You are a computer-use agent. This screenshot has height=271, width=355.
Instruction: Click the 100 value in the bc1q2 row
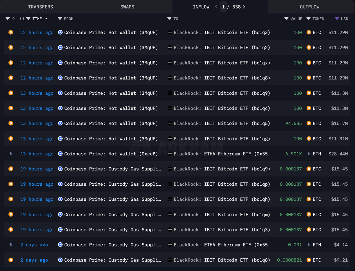[298, 48]
